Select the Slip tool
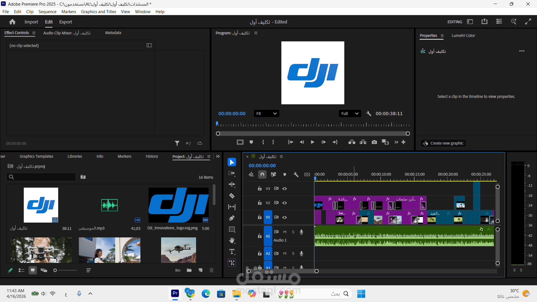The height and width of the screenshot is (302, 537). 232,207
